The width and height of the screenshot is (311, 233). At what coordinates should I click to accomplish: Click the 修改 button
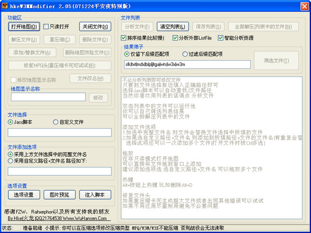point(98,98)
